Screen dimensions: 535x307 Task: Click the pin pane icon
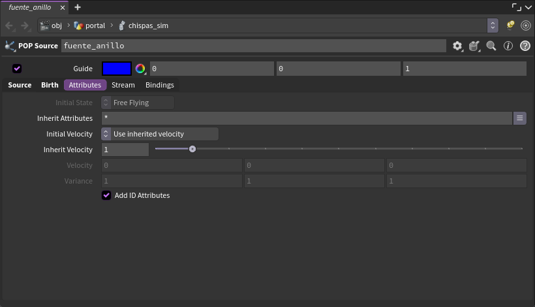coord(510,25)
